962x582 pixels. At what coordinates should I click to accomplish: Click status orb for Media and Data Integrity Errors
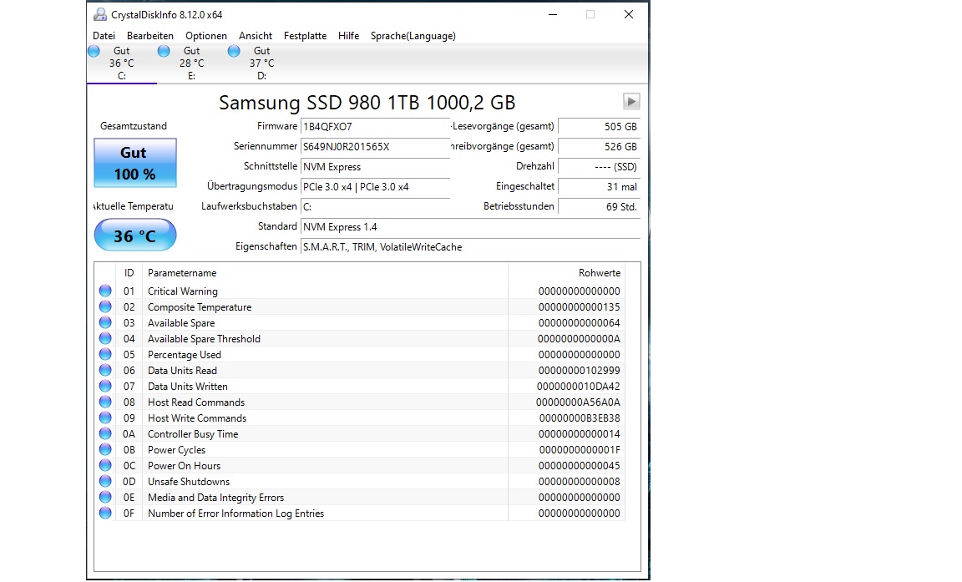click(x=105, y=498)
